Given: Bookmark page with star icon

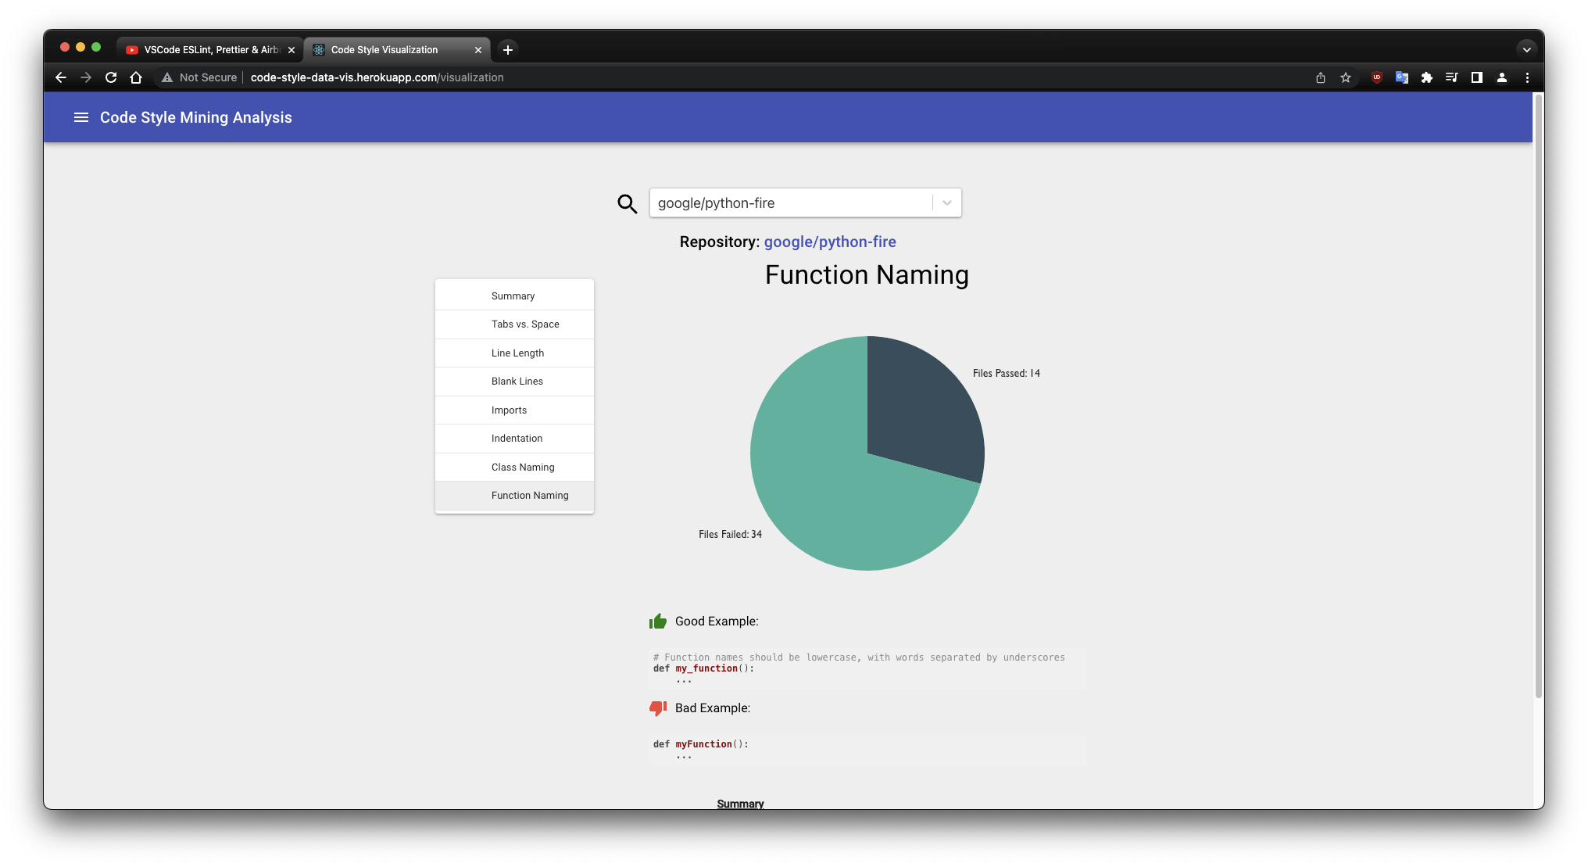Looking at the screenshot, I should pos(1345,77).
